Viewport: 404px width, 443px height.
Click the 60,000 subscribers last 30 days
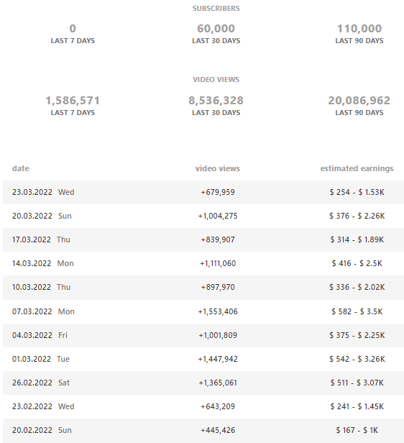click(x=216, y=29)
